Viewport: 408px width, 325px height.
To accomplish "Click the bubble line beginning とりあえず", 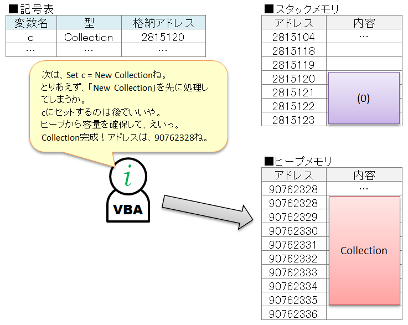I will (x=125, y=87).
